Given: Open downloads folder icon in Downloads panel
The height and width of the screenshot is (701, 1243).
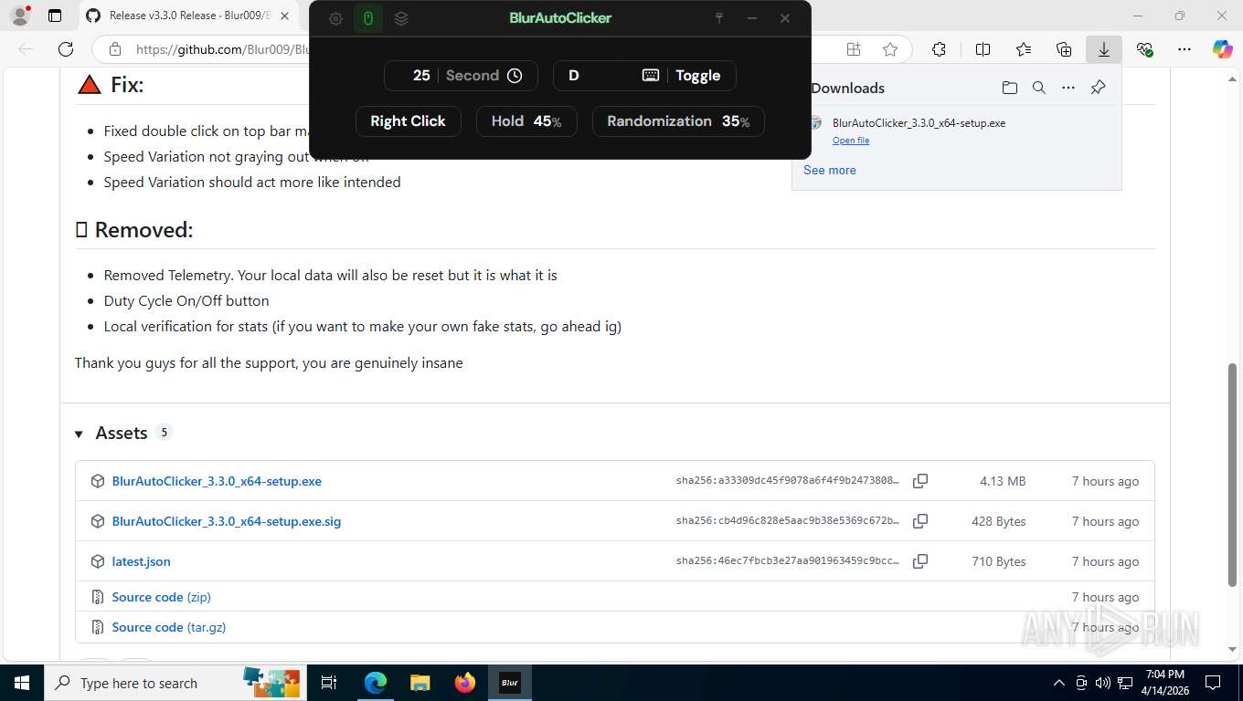Looking at the screenshot, I should (x=1009, y=88).
